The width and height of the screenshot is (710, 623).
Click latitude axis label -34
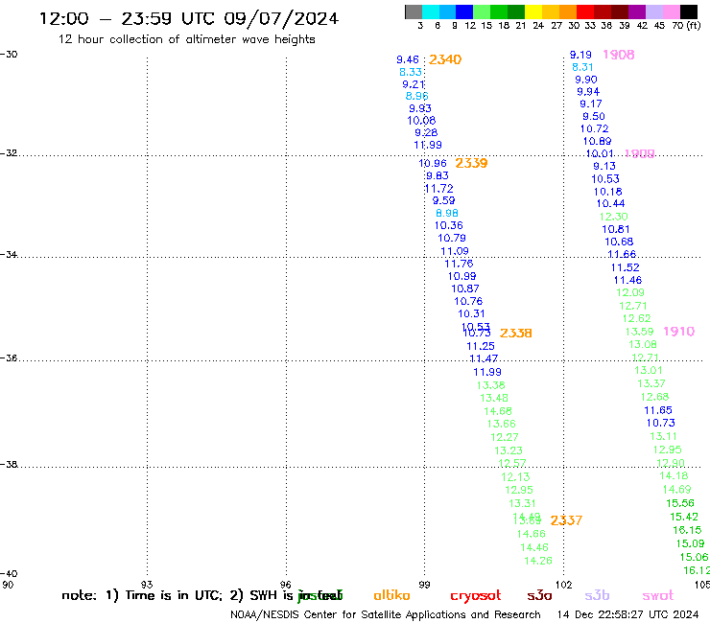(9, 254)
